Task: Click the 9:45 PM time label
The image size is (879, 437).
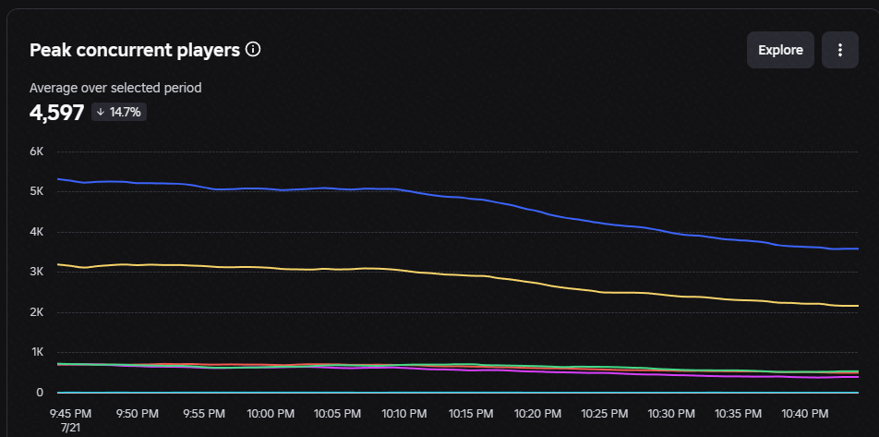Action: (x=70, y=413)
